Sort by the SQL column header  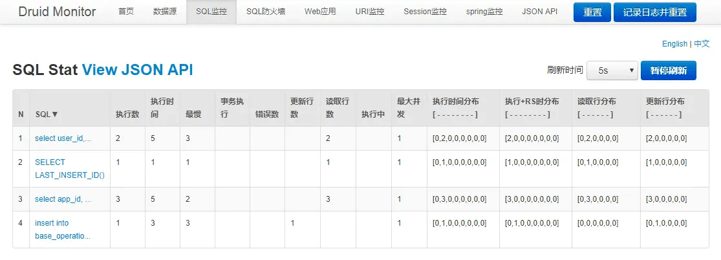(x=47, y=114)
